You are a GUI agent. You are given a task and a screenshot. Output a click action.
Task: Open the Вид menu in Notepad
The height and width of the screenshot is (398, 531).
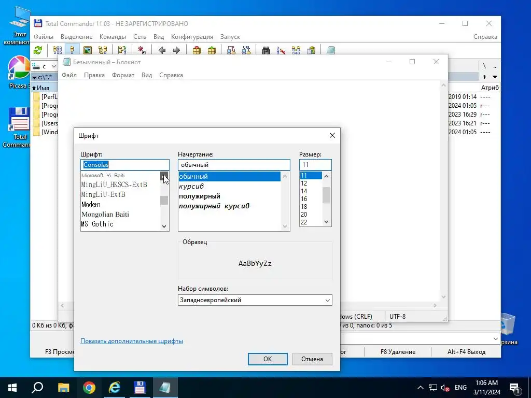pos(147,75)
